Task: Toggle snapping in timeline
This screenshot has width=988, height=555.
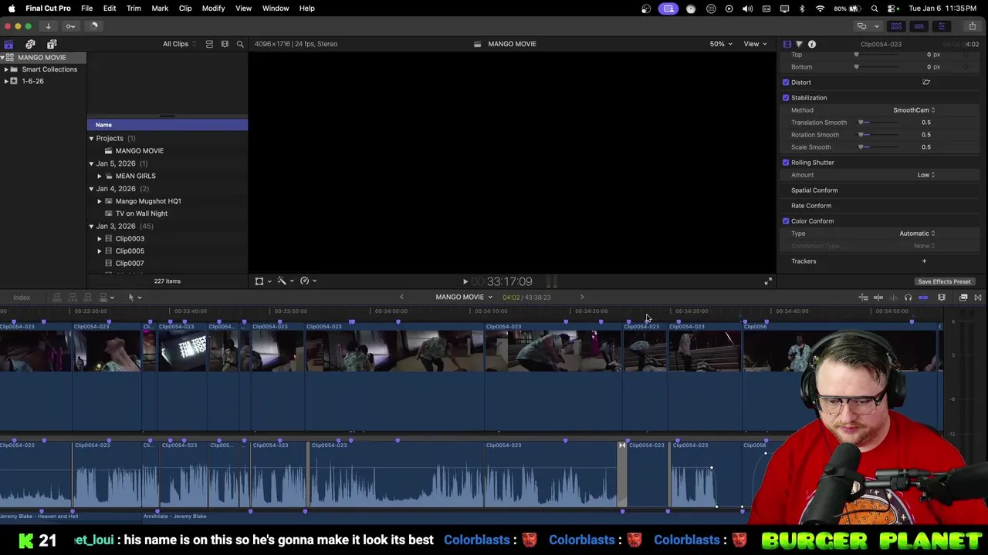Action: click(x=923, y=298)
